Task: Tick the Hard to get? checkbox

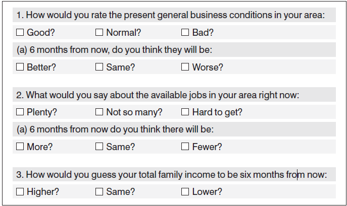Action: pos(185,112)
